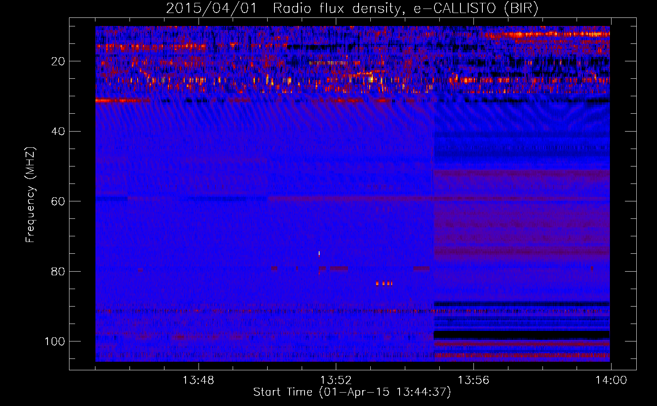The image size is (657, 406).
Task: Click the 20 MHz frequency tick label
Action: [x=58, y=61]
